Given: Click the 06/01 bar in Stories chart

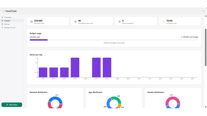Looking at the screenshot, I should tap(96, 68).
